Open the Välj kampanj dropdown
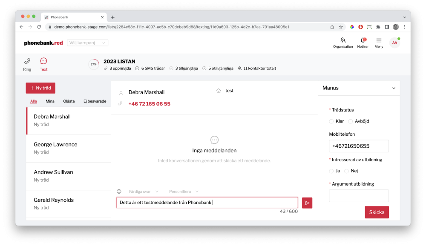The width and height of the screenshot is (426, 246). [87, 43]
